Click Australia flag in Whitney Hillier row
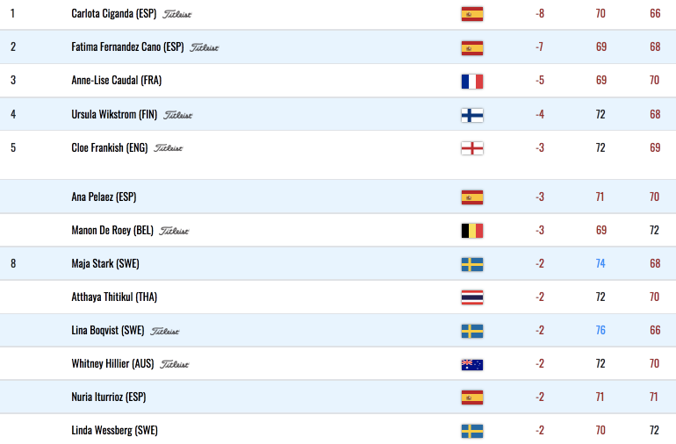 472,365
